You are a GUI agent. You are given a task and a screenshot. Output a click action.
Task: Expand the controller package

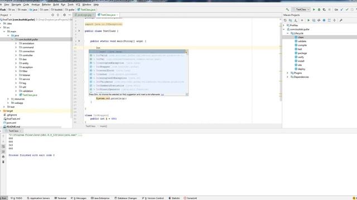16,56
